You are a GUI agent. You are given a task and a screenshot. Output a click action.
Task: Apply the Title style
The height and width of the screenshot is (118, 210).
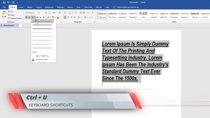click(143, 15)
